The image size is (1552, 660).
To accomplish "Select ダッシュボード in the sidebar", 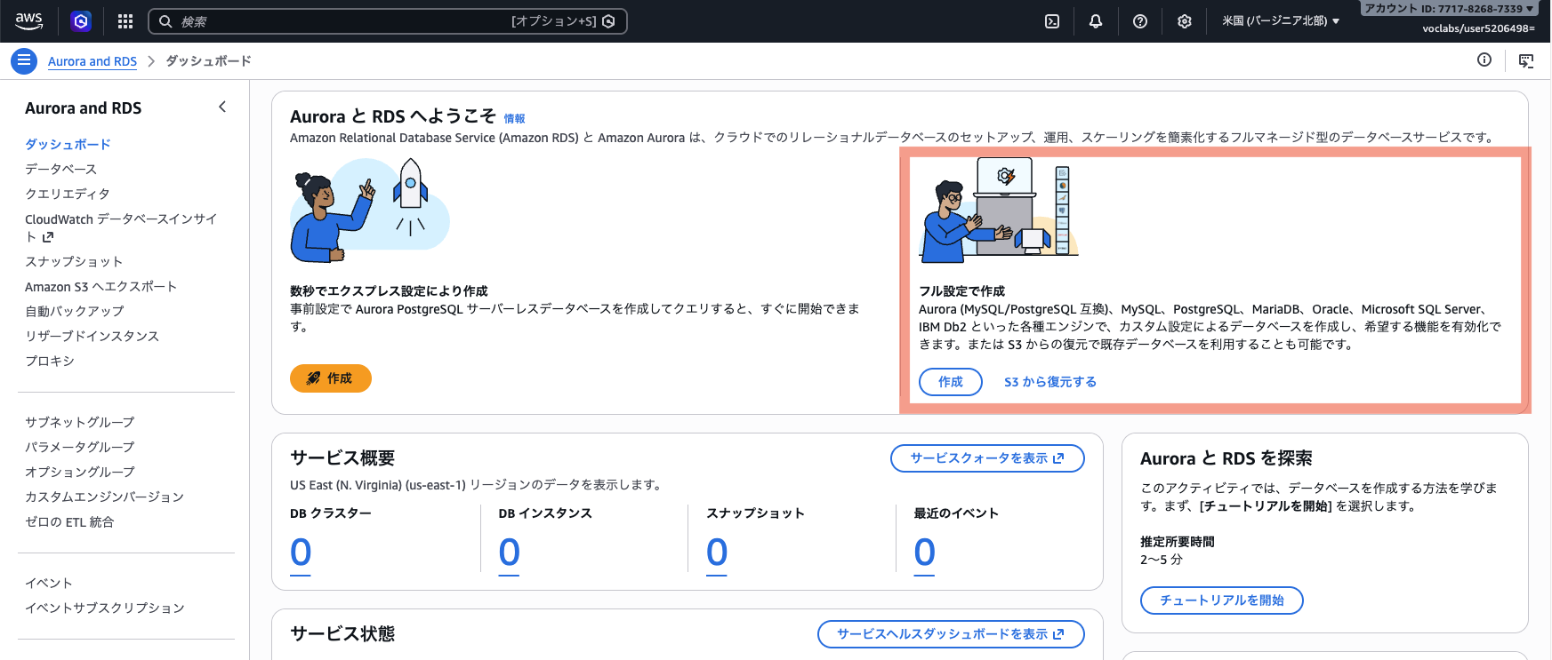I will pos(68,144).
